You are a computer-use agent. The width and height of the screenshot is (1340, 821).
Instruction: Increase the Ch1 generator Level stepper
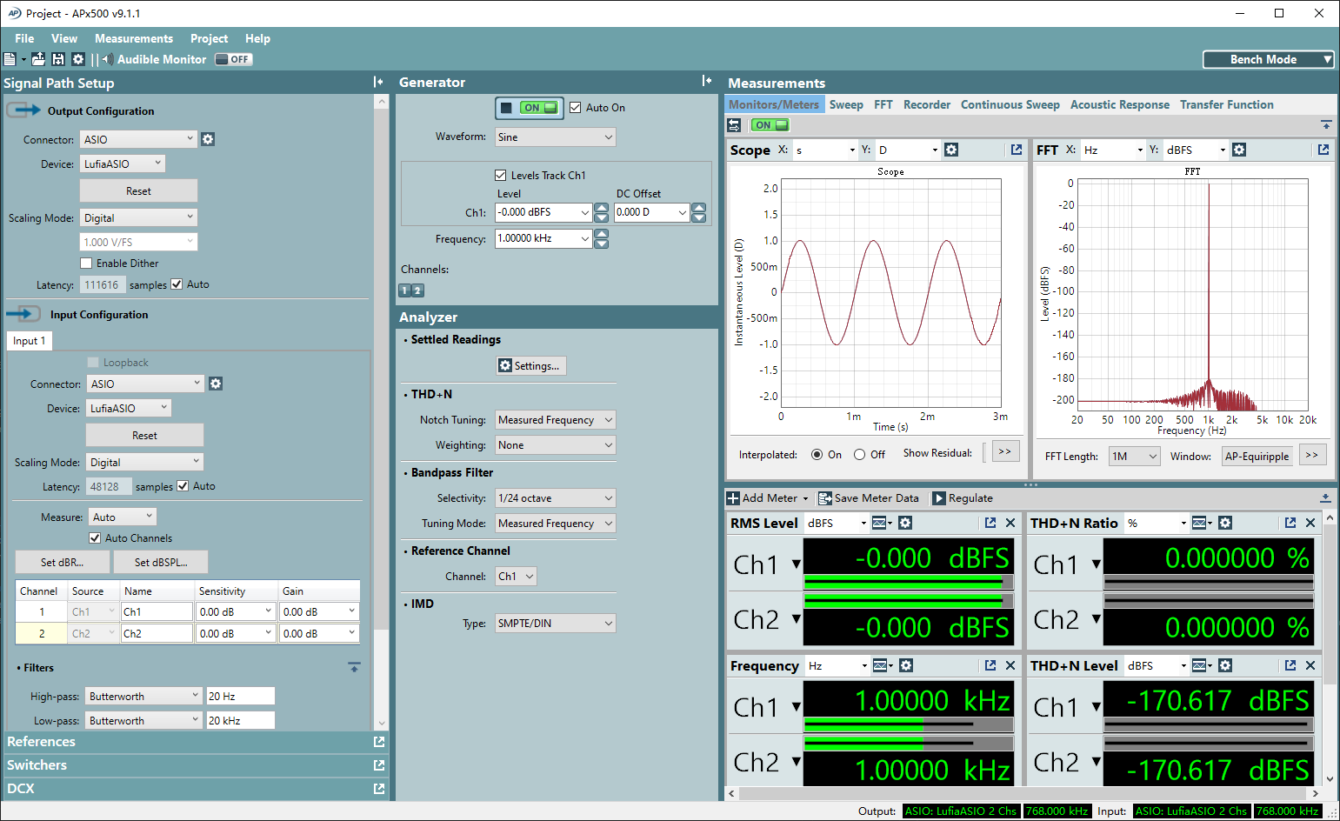coord(602,208)
